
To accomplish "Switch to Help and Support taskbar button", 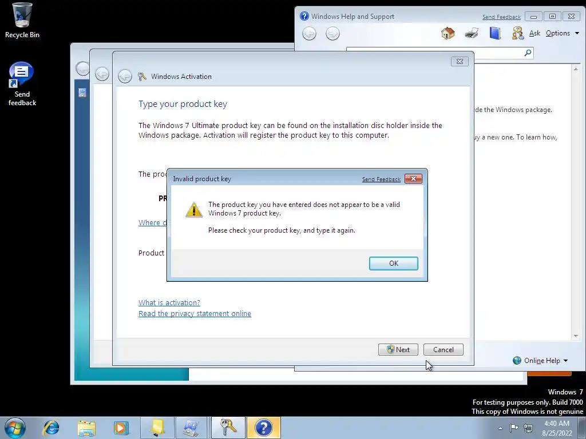I will click(x=263, y=428).
